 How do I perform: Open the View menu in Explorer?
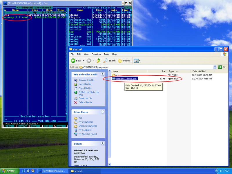click(x=86, y=54)
